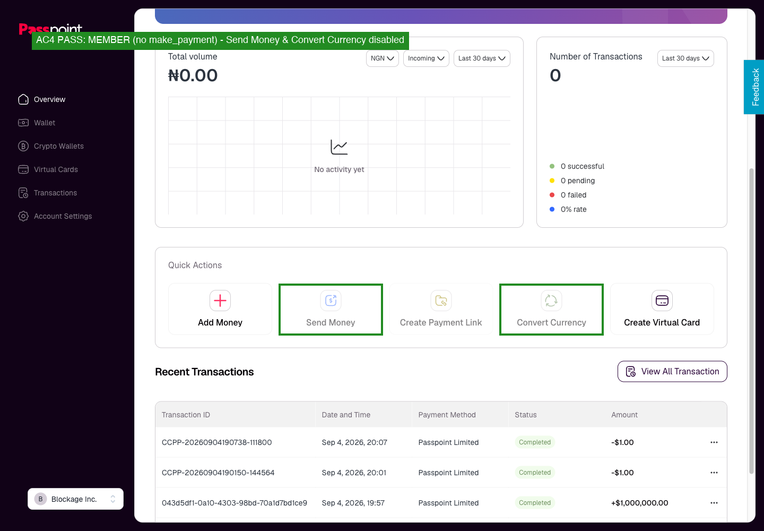Click the Create Payment Link icon

pyautogui.click(x=441, y=301)
